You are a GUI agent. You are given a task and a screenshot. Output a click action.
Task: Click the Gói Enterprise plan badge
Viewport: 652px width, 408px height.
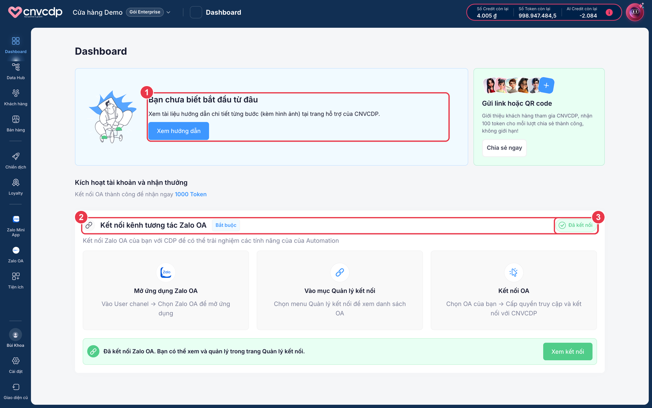tap(145, 12)
